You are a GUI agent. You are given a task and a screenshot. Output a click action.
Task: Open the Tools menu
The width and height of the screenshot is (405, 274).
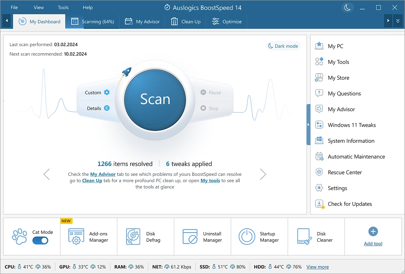(63, 7)
